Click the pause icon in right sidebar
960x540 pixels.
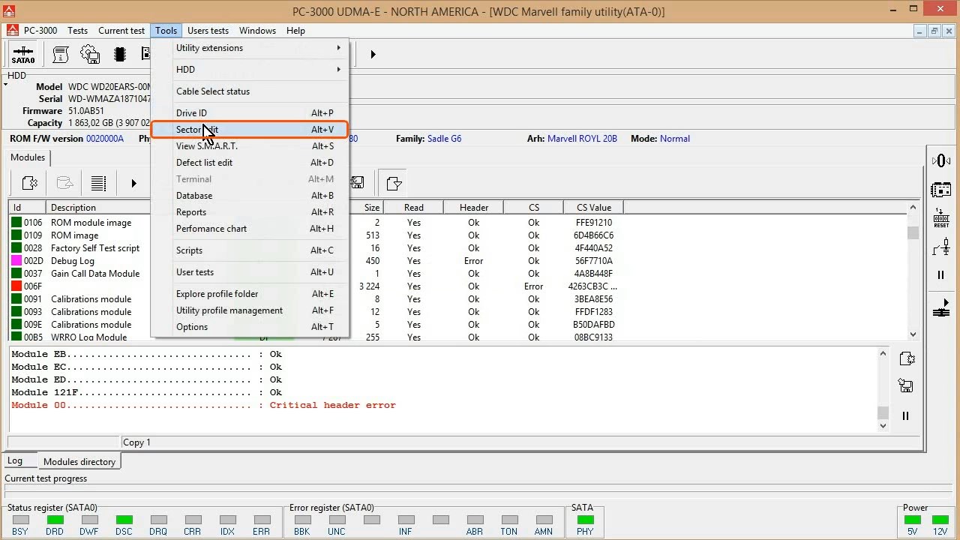pos(940,275)
